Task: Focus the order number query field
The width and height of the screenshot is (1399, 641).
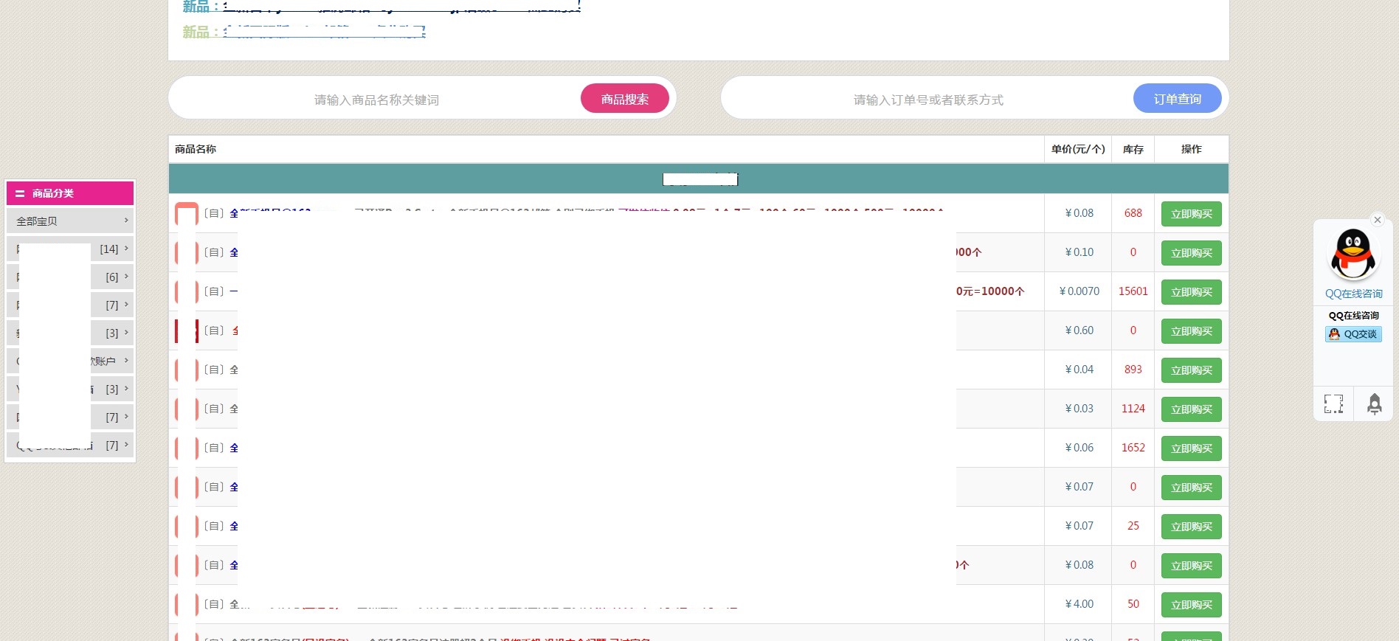Action: [x=928, y=100]
